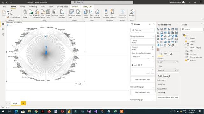Image resolution: width=204 pixels, height=114 pixels.
Task: Create a New measure
Action: [106, 14]
